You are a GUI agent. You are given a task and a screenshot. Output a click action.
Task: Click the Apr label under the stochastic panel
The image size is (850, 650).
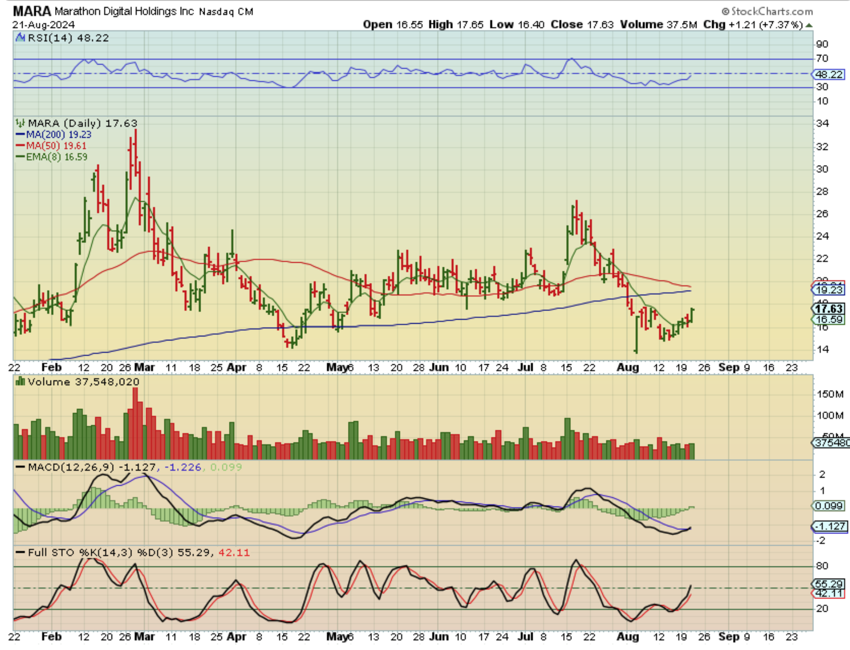(x=236, y=637)
